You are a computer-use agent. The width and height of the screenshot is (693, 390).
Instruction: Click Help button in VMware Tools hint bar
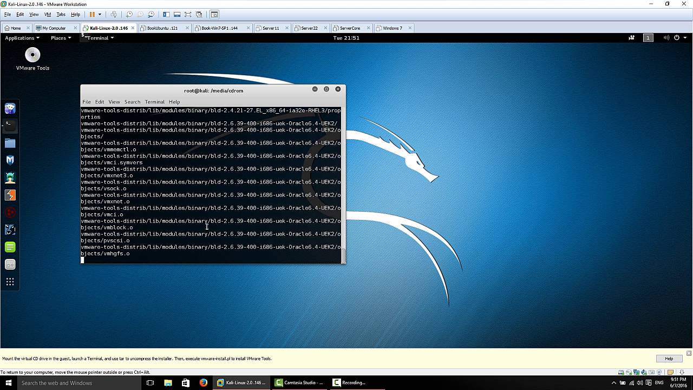pyautogui.click(x=669, y=359)
